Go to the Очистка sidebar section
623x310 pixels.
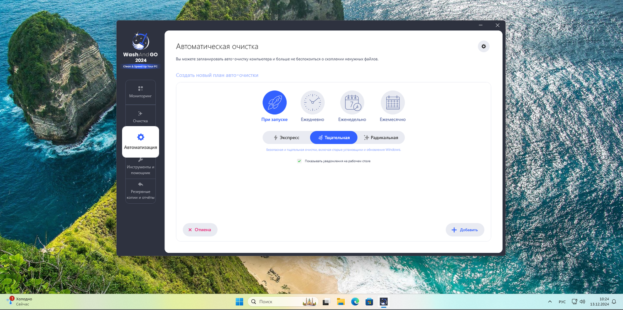(140, 117)
